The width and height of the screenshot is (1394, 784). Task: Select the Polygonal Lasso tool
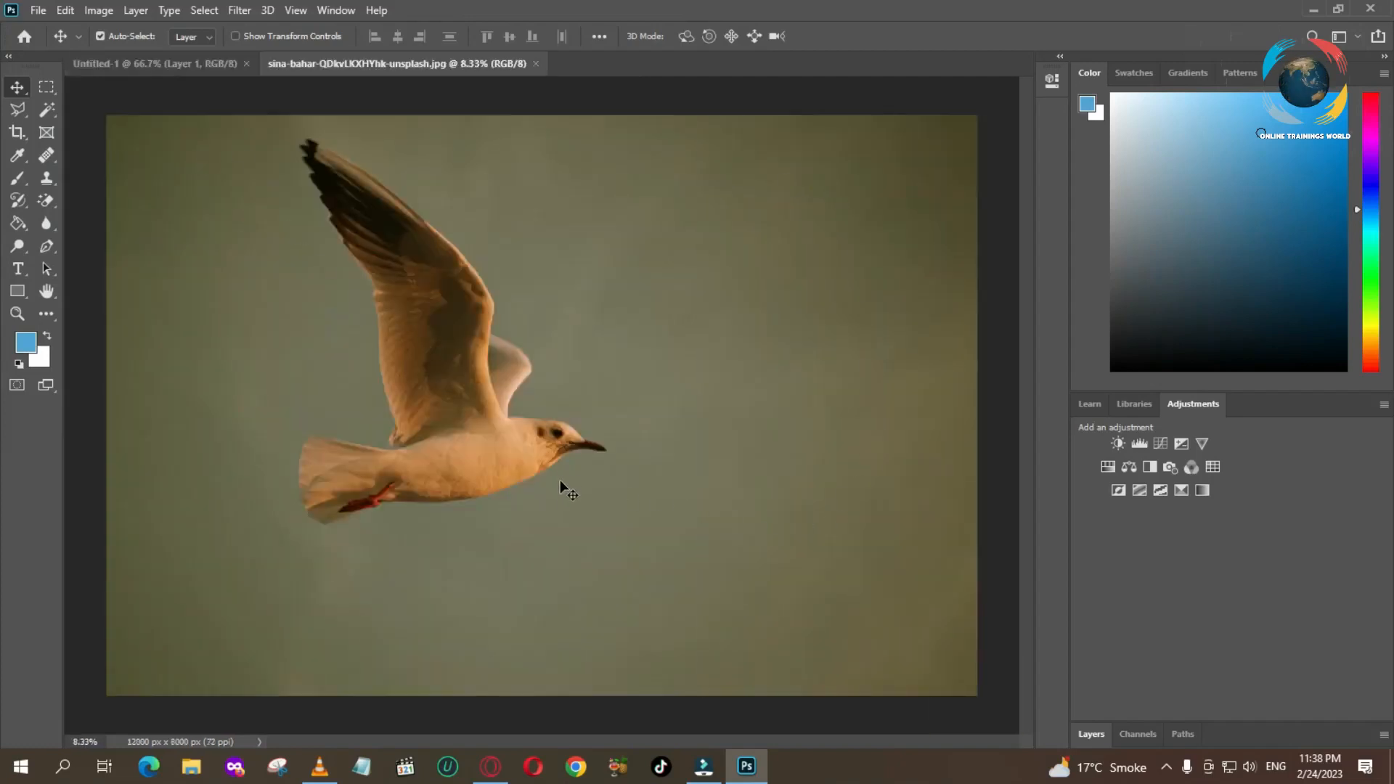17,110
